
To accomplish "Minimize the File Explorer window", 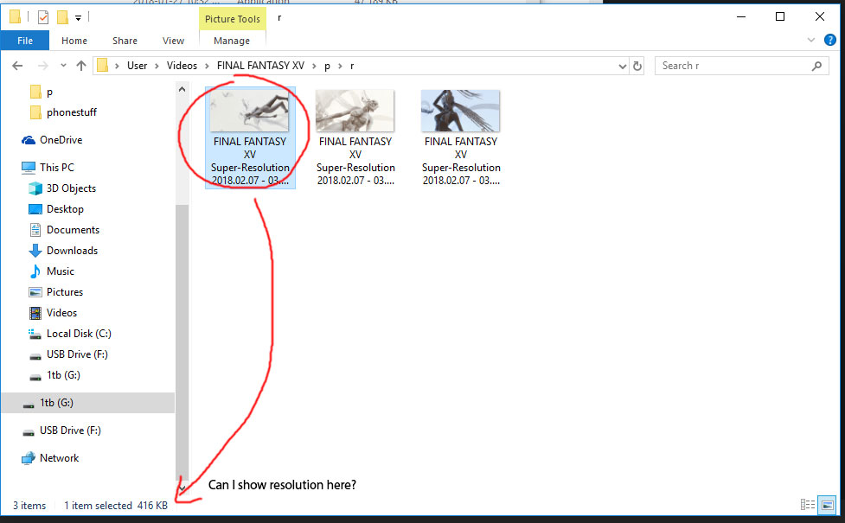I will pos(741,17).
